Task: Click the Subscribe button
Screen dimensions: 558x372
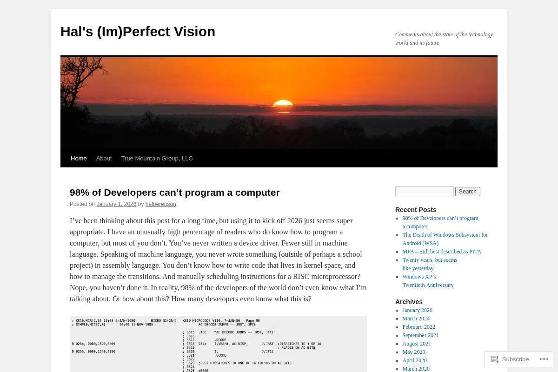Action: coord(510,359)
